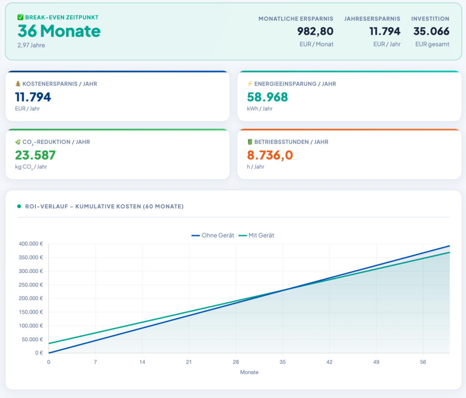Click the 8.736,0 operating hours value
The width and height of the screenshot is (466, 398).
tap(270, 156)
